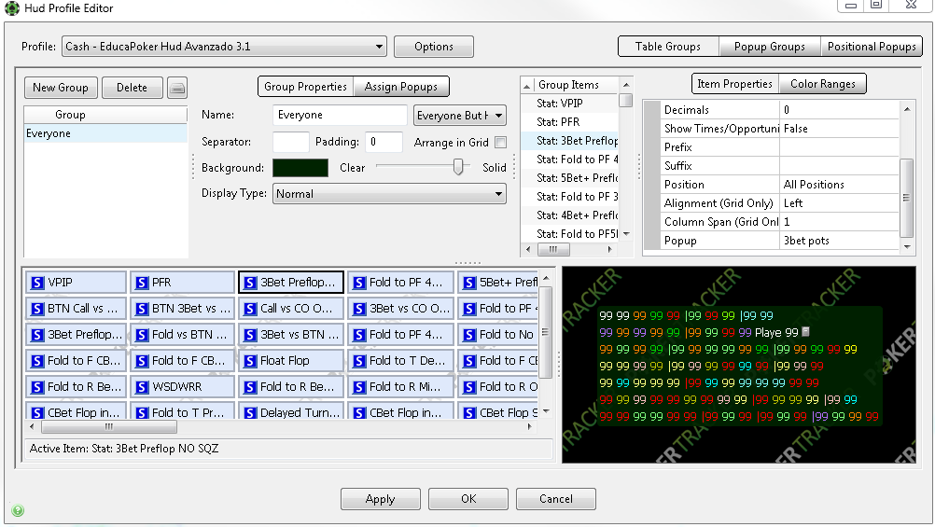
Task: Select the Everyone row in Group list
Action: click(x=105, y=133)
